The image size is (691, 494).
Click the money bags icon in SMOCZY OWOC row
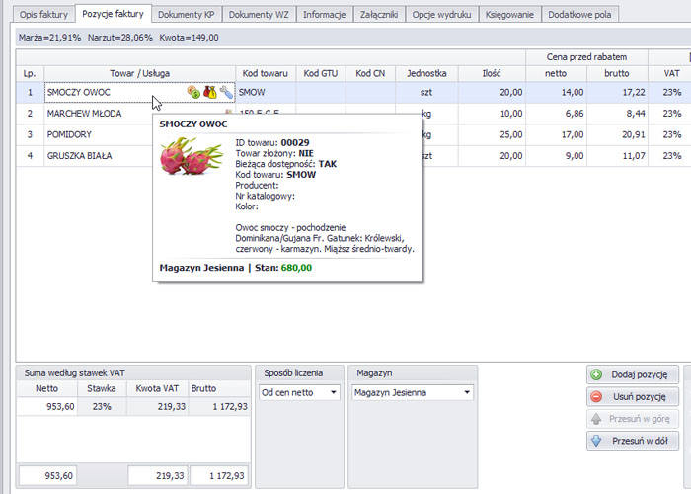pyautogui.click(x=209, y=92)
